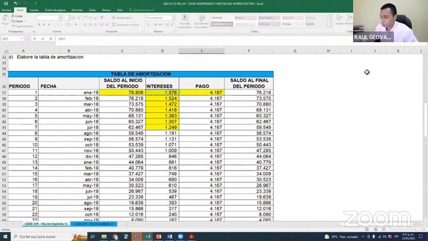Open the font size dropdown
Screen dimensions: 428x241
click(x=70, y=18)
